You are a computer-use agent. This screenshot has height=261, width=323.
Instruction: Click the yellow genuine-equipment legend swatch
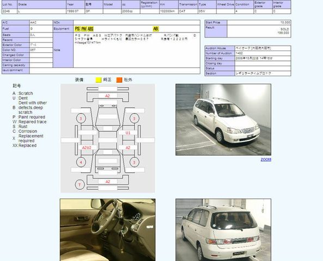click(99, 80)
